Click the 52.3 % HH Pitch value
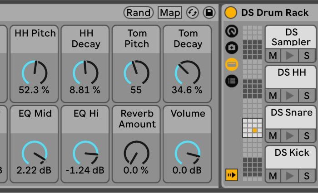Image resolution: width=318 pixels, height=193 pixels. (34, 90)
